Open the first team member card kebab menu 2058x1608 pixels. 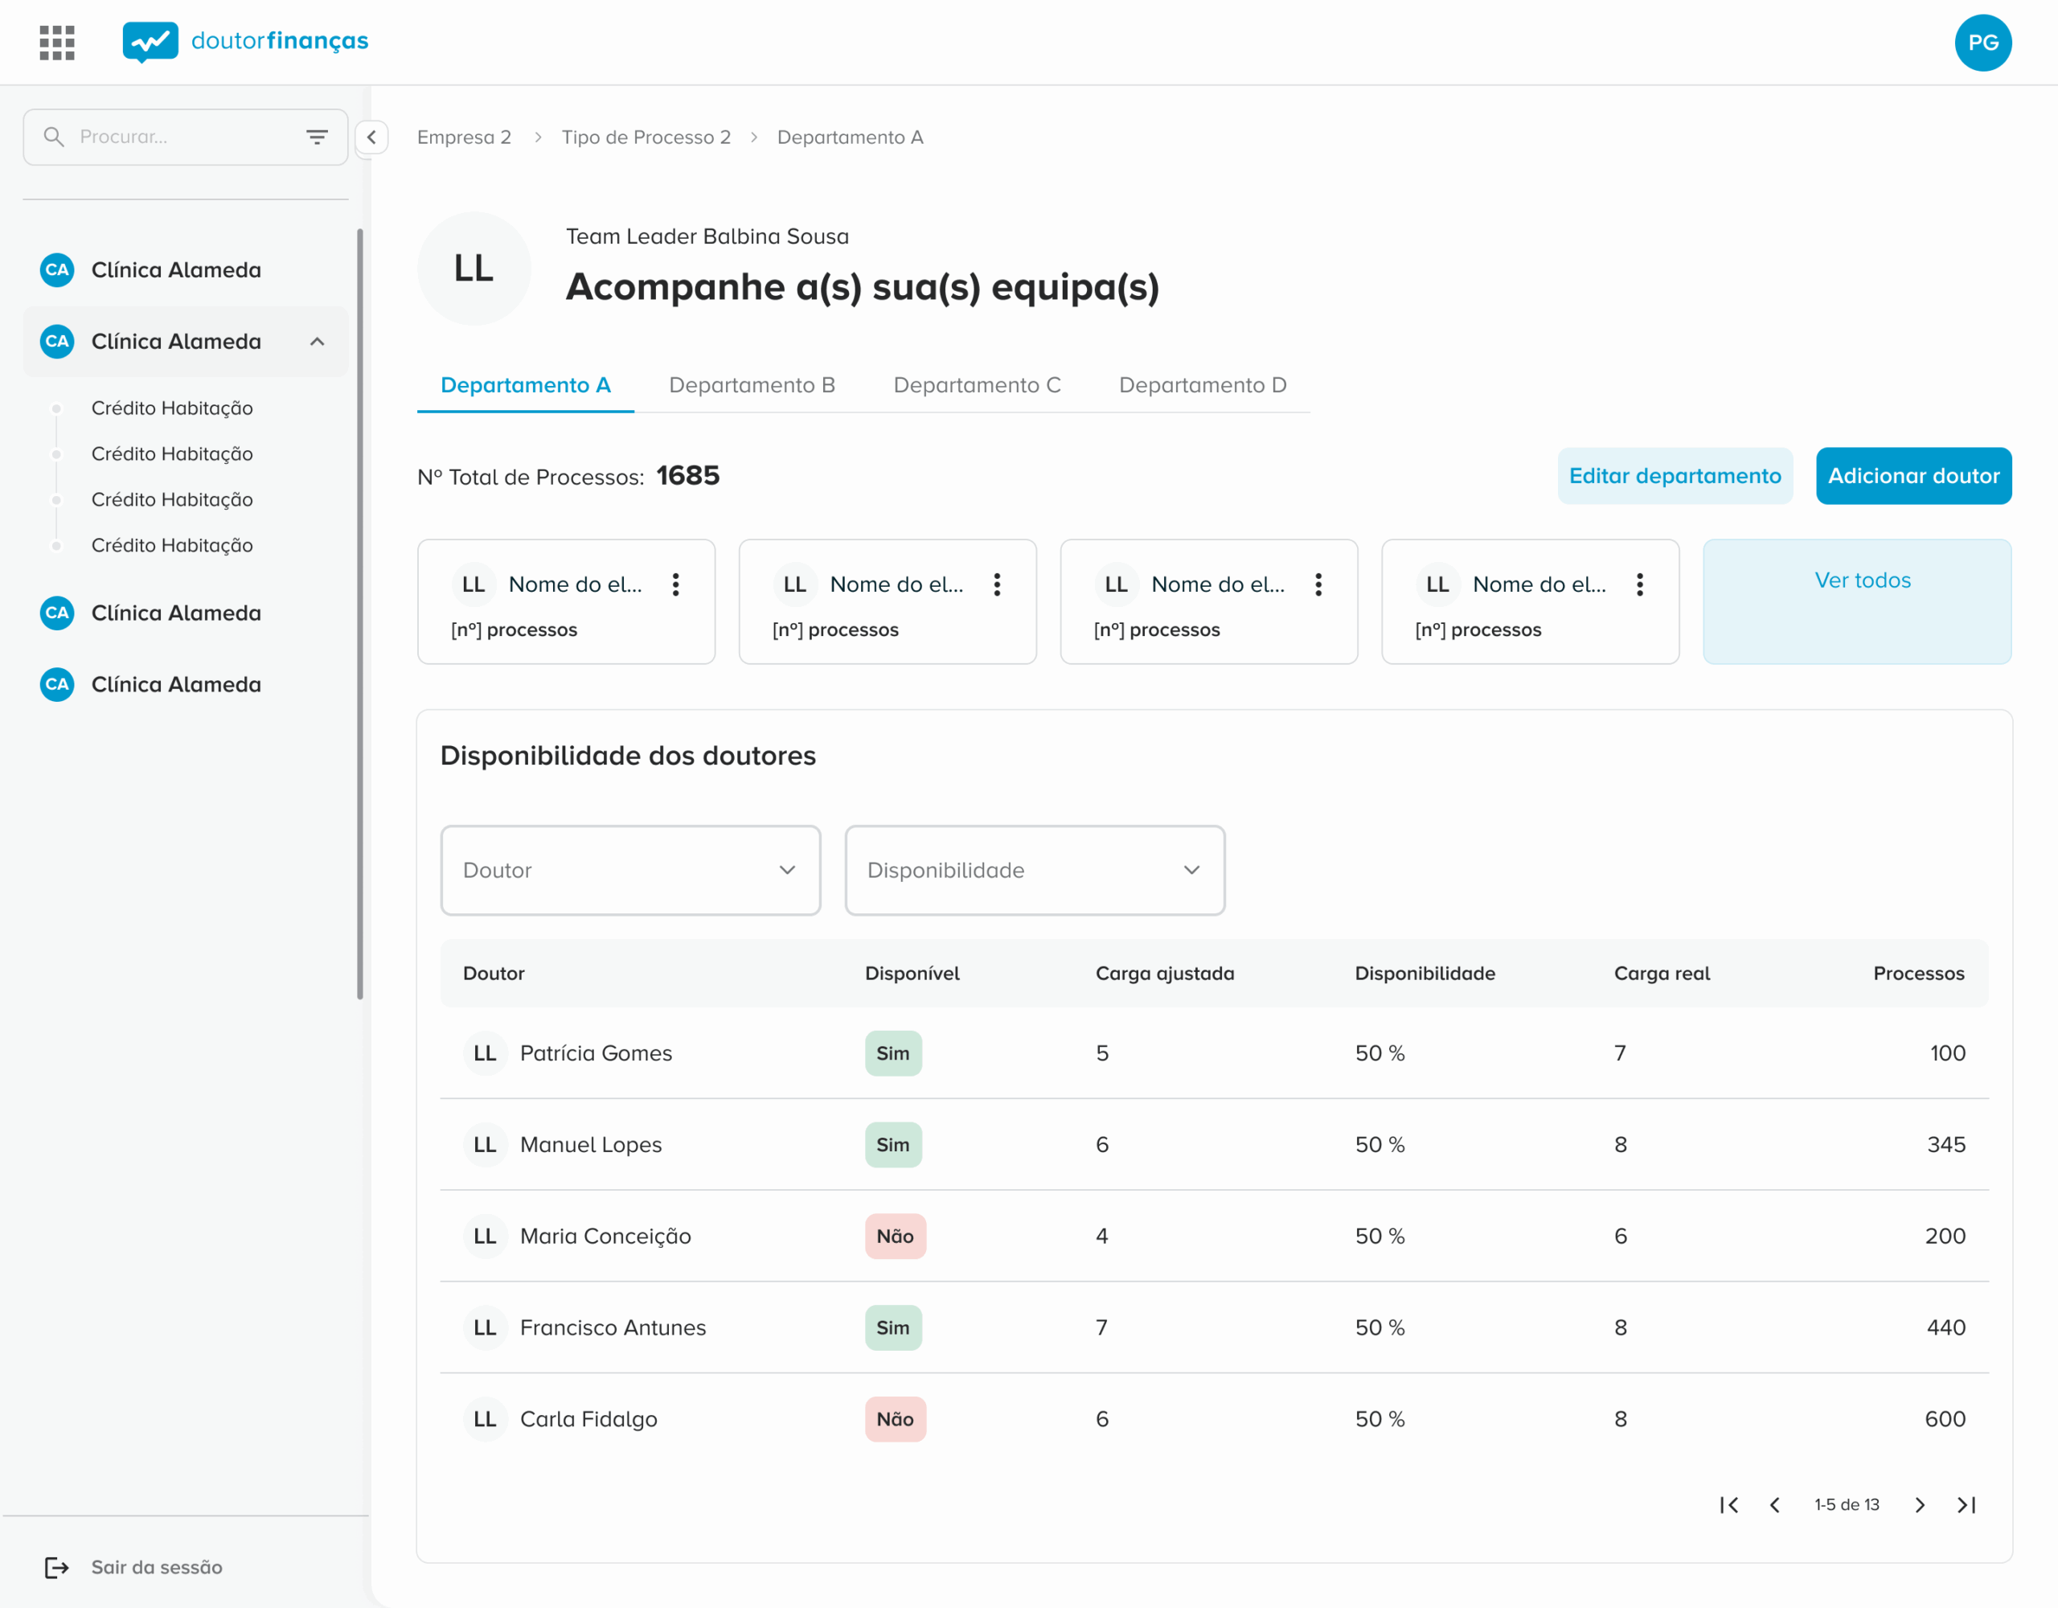pyautogui.click(x=677, y=585)
